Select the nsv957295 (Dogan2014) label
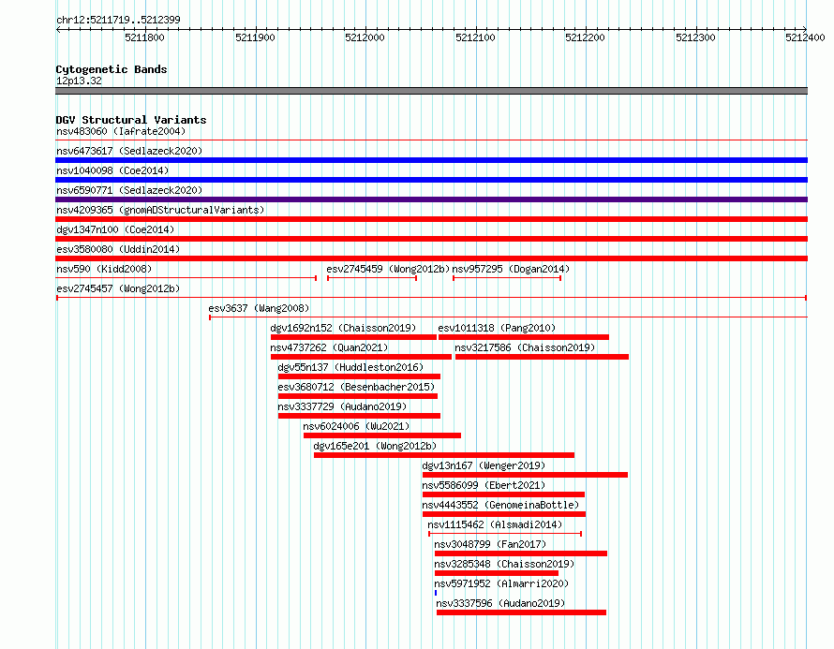 (x=511, y=269)
